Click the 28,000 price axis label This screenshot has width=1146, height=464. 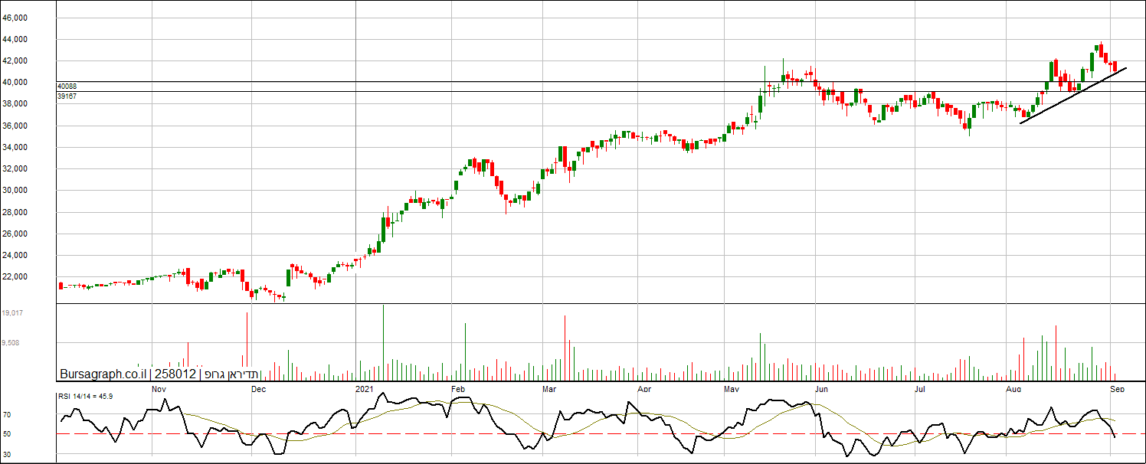point(15,212)
